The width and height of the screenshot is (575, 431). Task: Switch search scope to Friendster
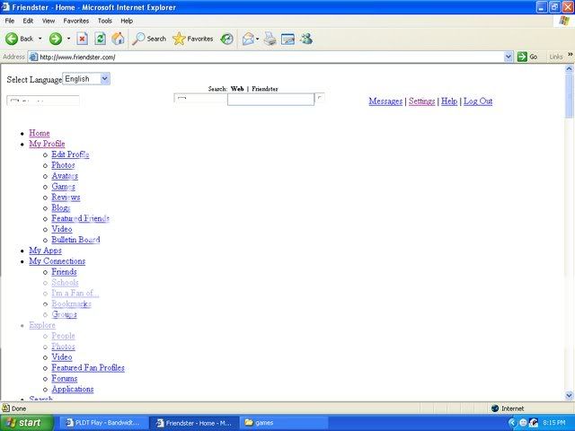click(x=265, y=89)
